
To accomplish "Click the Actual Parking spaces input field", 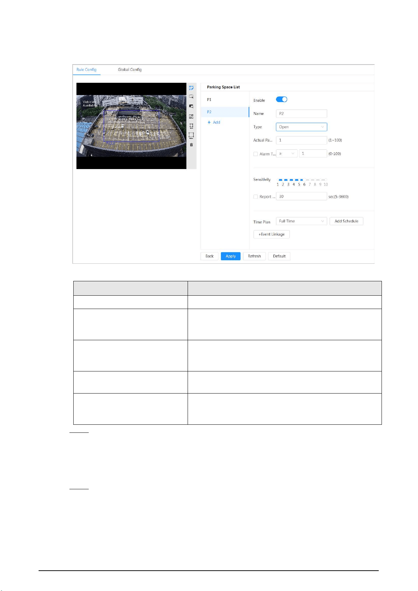I will tap(302, 140).
